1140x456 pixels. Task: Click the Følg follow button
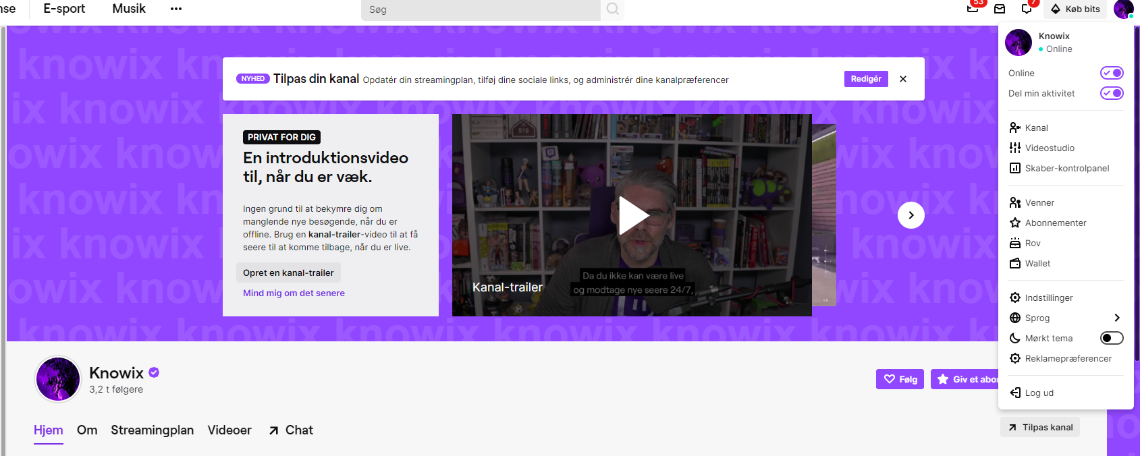(x=900, y=379)
